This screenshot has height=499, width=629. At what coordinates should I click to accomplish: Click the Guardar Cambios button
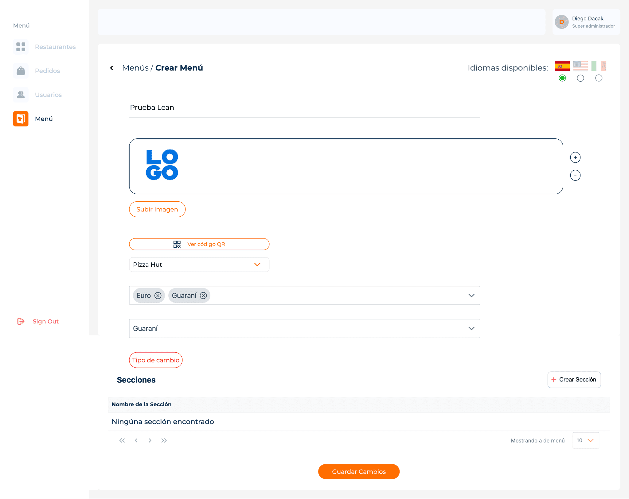358,471
